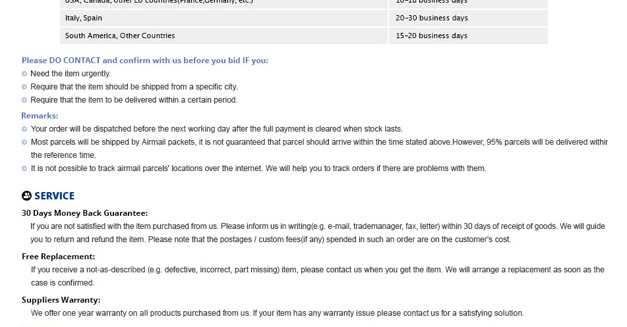627x327 pixels.
Task: Select the '30 Days Money Back Guarantee:' heading
Action: [x=85, y=213]
